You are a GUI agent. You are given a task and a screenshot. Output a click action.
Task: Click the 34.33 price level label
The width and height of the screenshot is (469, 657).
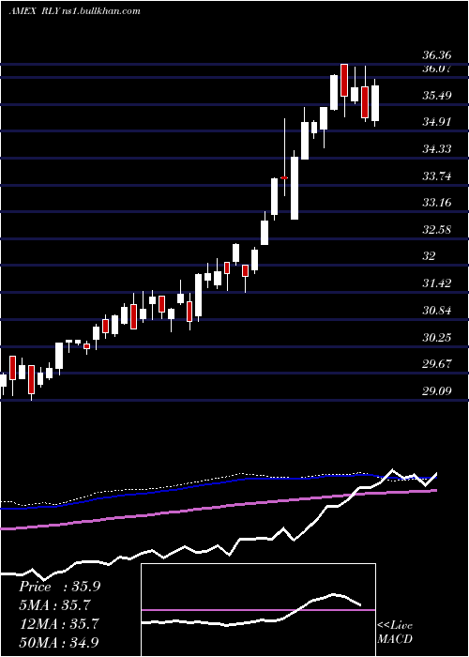437,149
